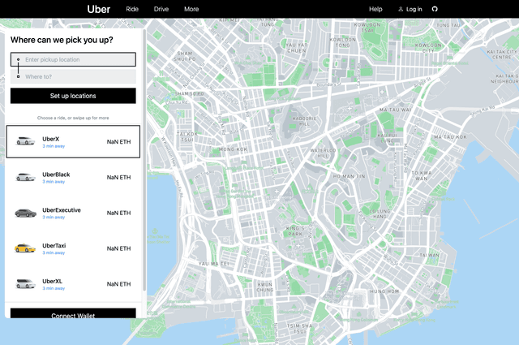Click MONG KOK label on map
The image size is (519, 345).
coord(233,149)
